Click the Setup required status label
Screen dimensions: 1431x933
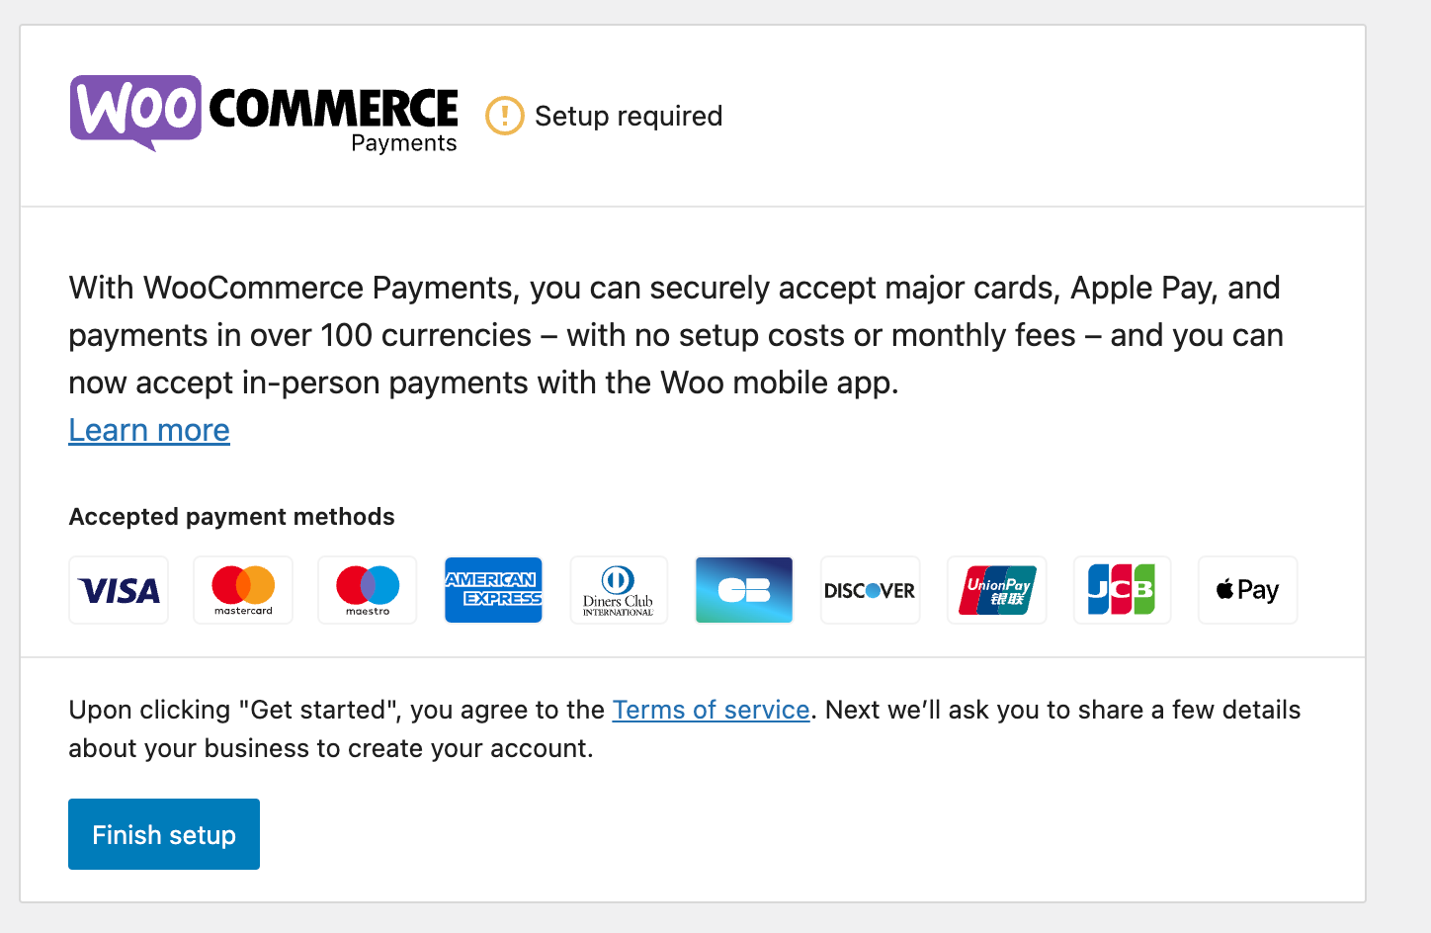[628, 116]
